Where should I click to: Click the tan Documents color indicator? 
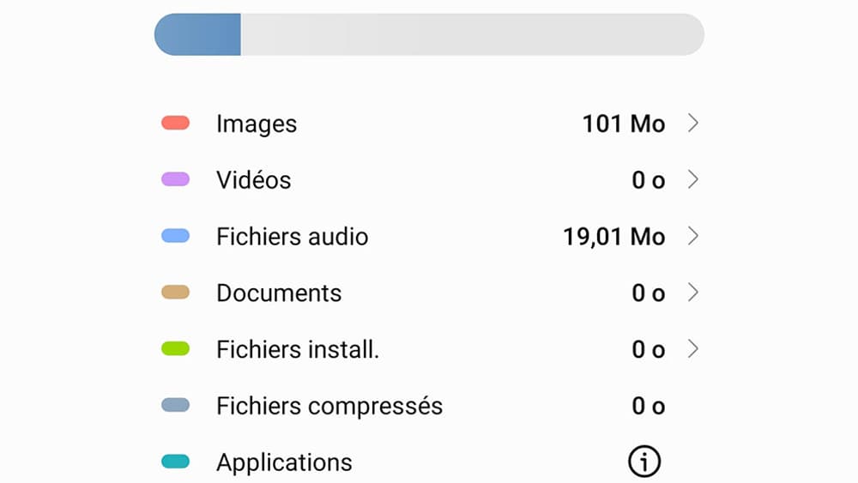tap(175, 292)
